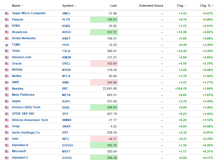Click the flag icon beside the AMD name
The image size is (217, 160).
pyautogui.click(x=7, y=82)
